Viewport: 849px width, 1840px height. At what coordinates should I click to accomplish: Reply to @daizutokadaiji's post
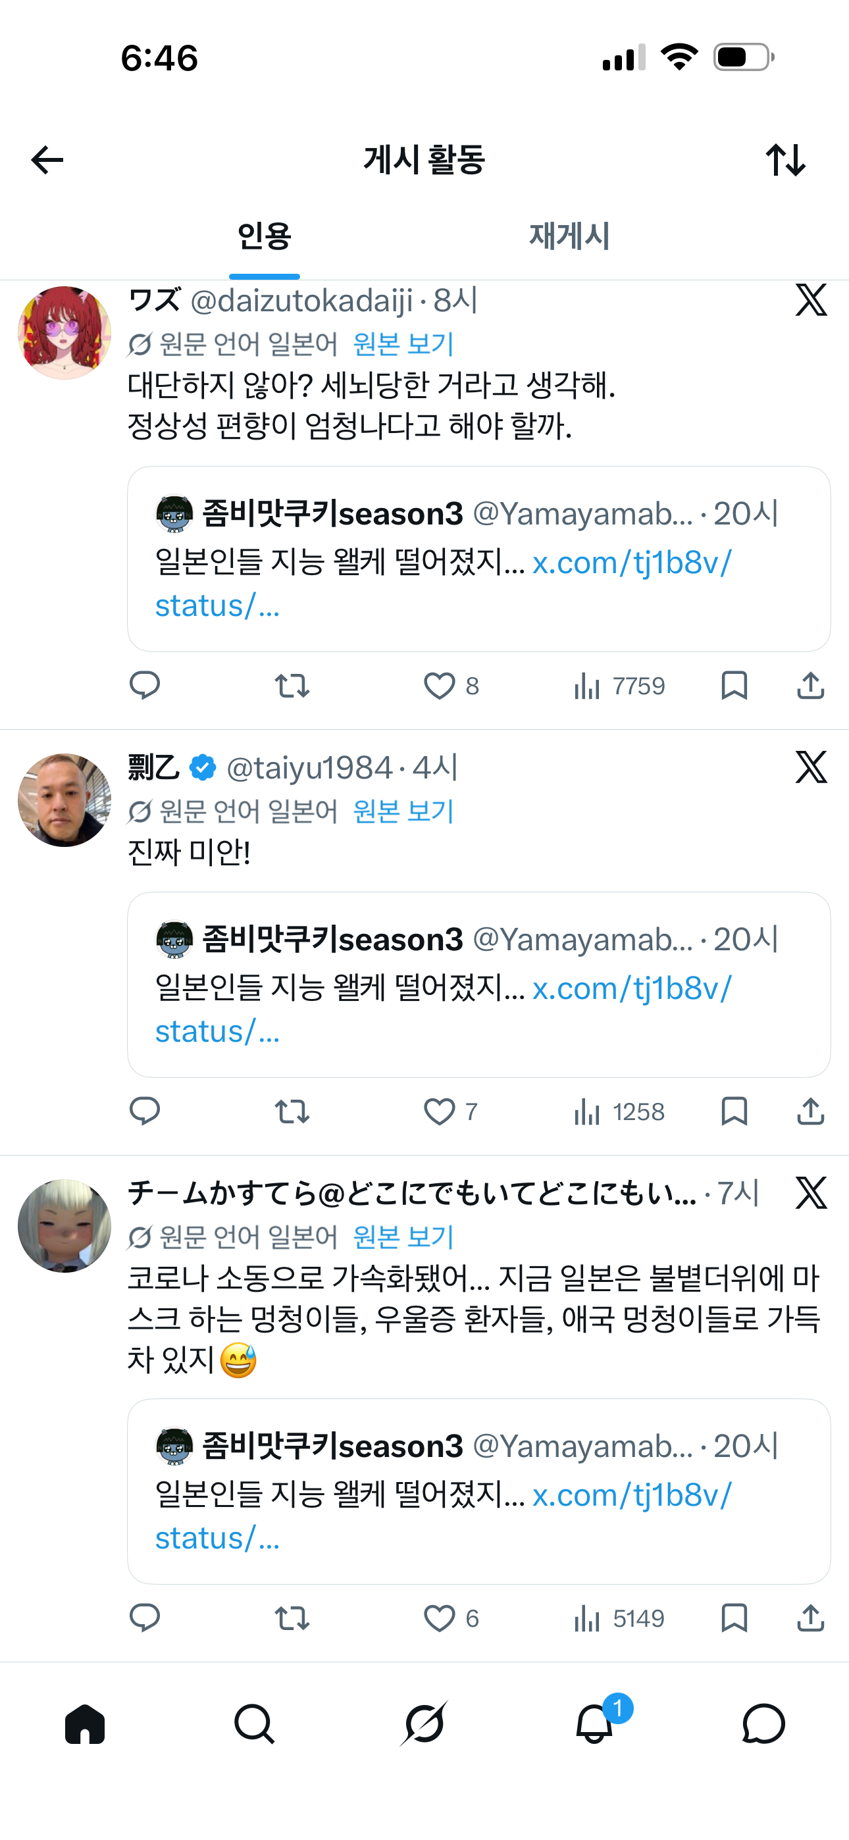coord(144,686)
